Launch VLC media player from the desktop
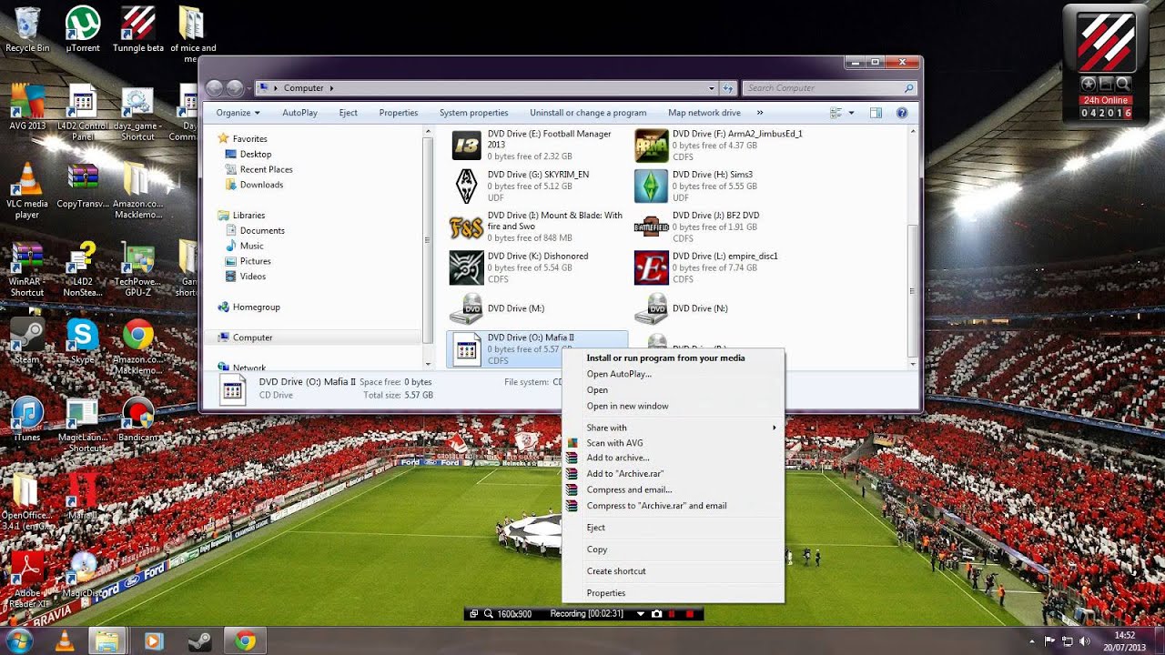 [x=27, y=191]
